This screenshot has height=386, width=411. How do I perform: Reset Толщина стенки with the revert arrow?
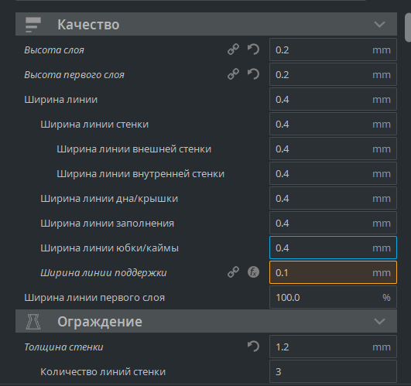pyautogui.click(x=253, y=347)
